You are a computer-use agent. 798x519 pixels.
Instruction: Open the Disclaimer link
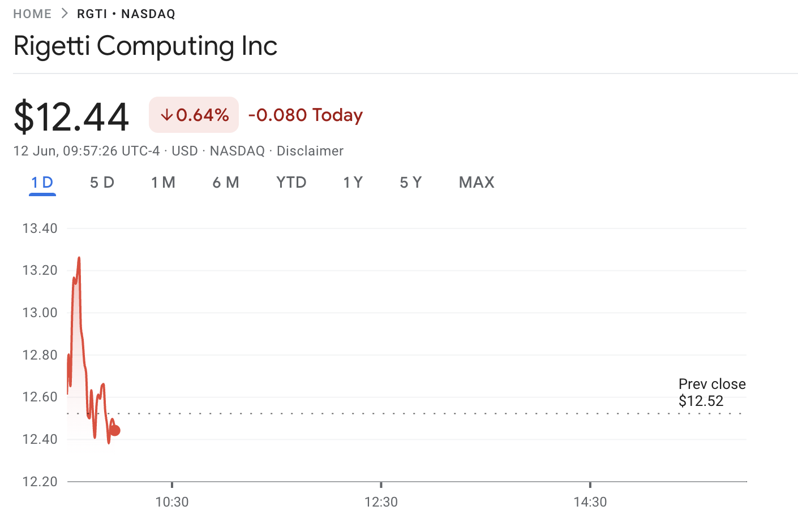point(310,151)
